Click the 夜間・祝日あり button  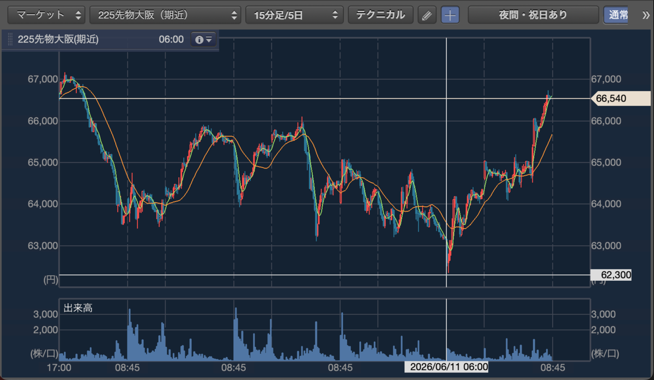tap(533, 15)
